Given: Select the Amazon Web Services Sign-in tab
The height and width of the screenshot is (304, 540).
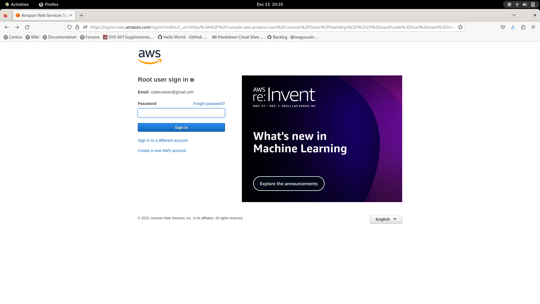Looking at the screenshot, I should tap(44, 15).
